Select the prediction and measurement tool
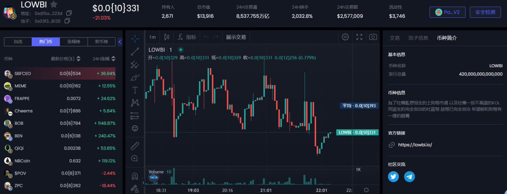Viewport: 507px width, 194px height. (135, 115)
